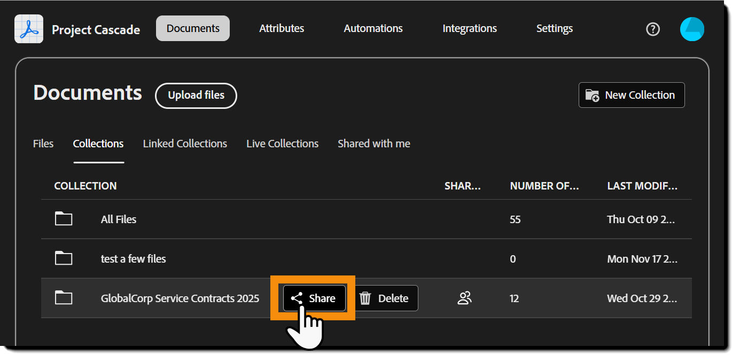Viewport: 732px width, 355px height.
Task: Open the user profile avatar
Action: click(692, 29)
